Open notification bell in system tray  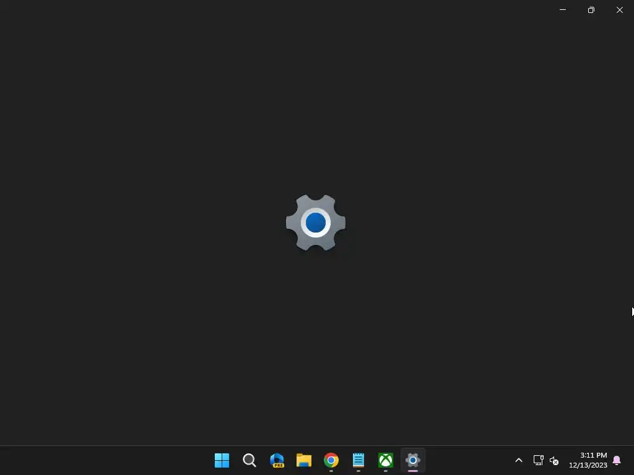(x=617, y=460)
